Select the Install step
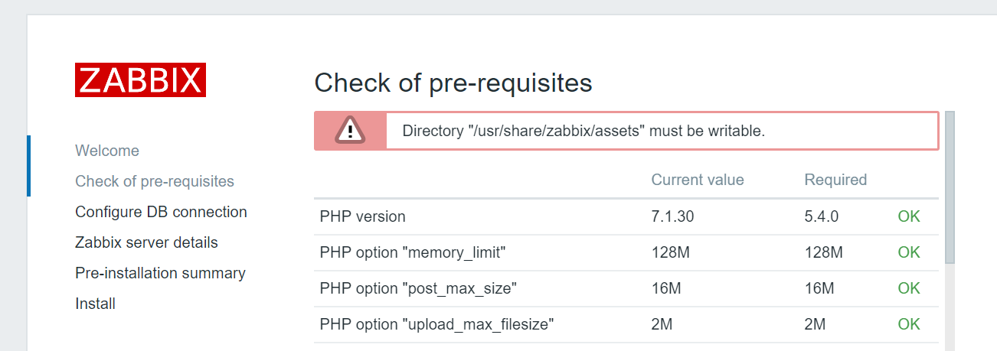 point(95,304)
